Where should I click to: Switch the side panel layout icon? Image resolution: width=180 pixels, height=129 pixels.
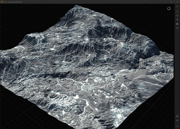[x=177, y=116]
